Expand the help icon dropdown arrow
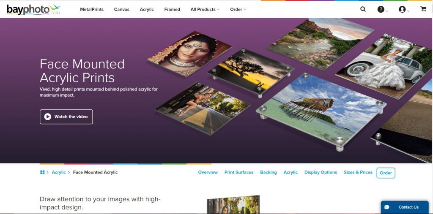Viewport: 433px width, 214px height. tap(386, 11)
